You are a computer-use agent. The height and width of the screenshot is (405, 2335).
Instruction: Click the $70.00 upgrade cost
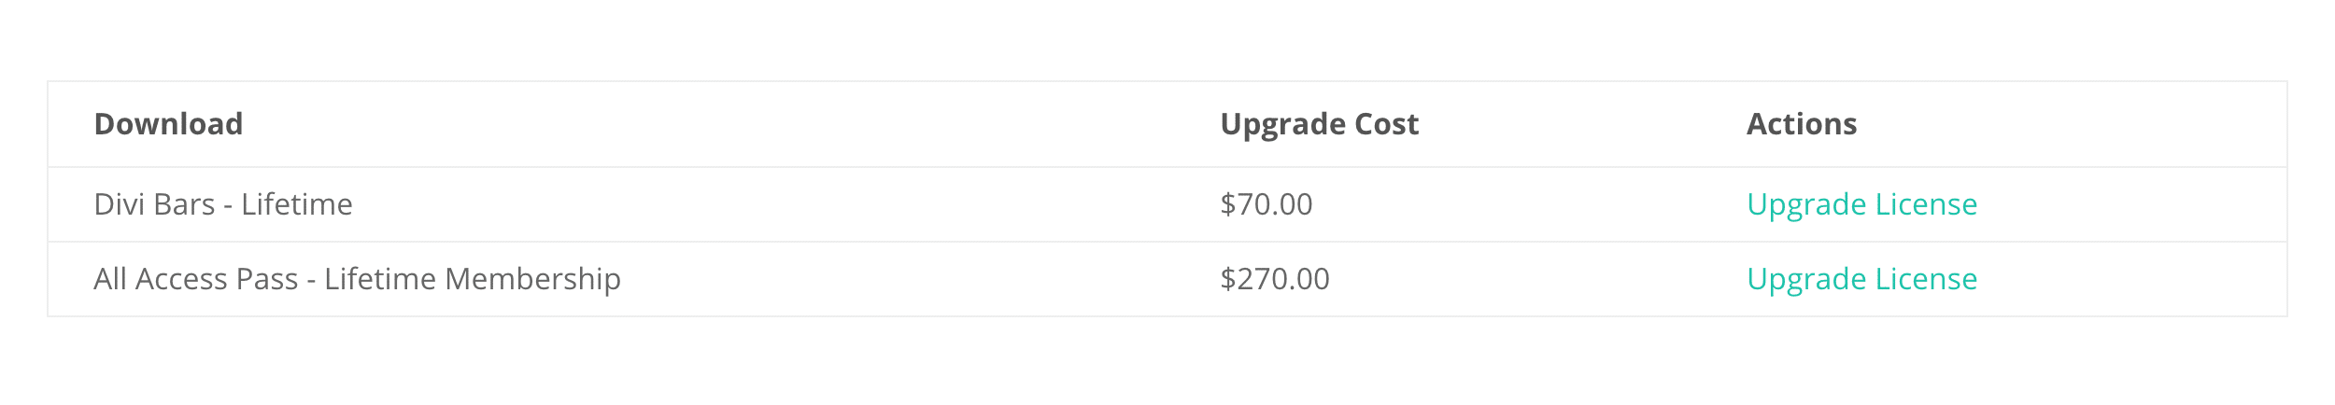[x=1266, y=204]
